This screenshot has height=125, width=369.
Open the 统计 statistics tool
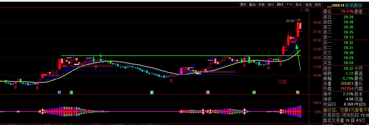[x=271, y=5]
